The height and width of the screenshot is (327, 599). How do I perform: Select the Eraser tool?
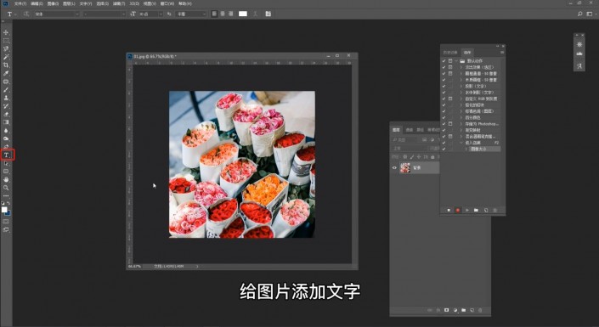click(x=6, y=114)
